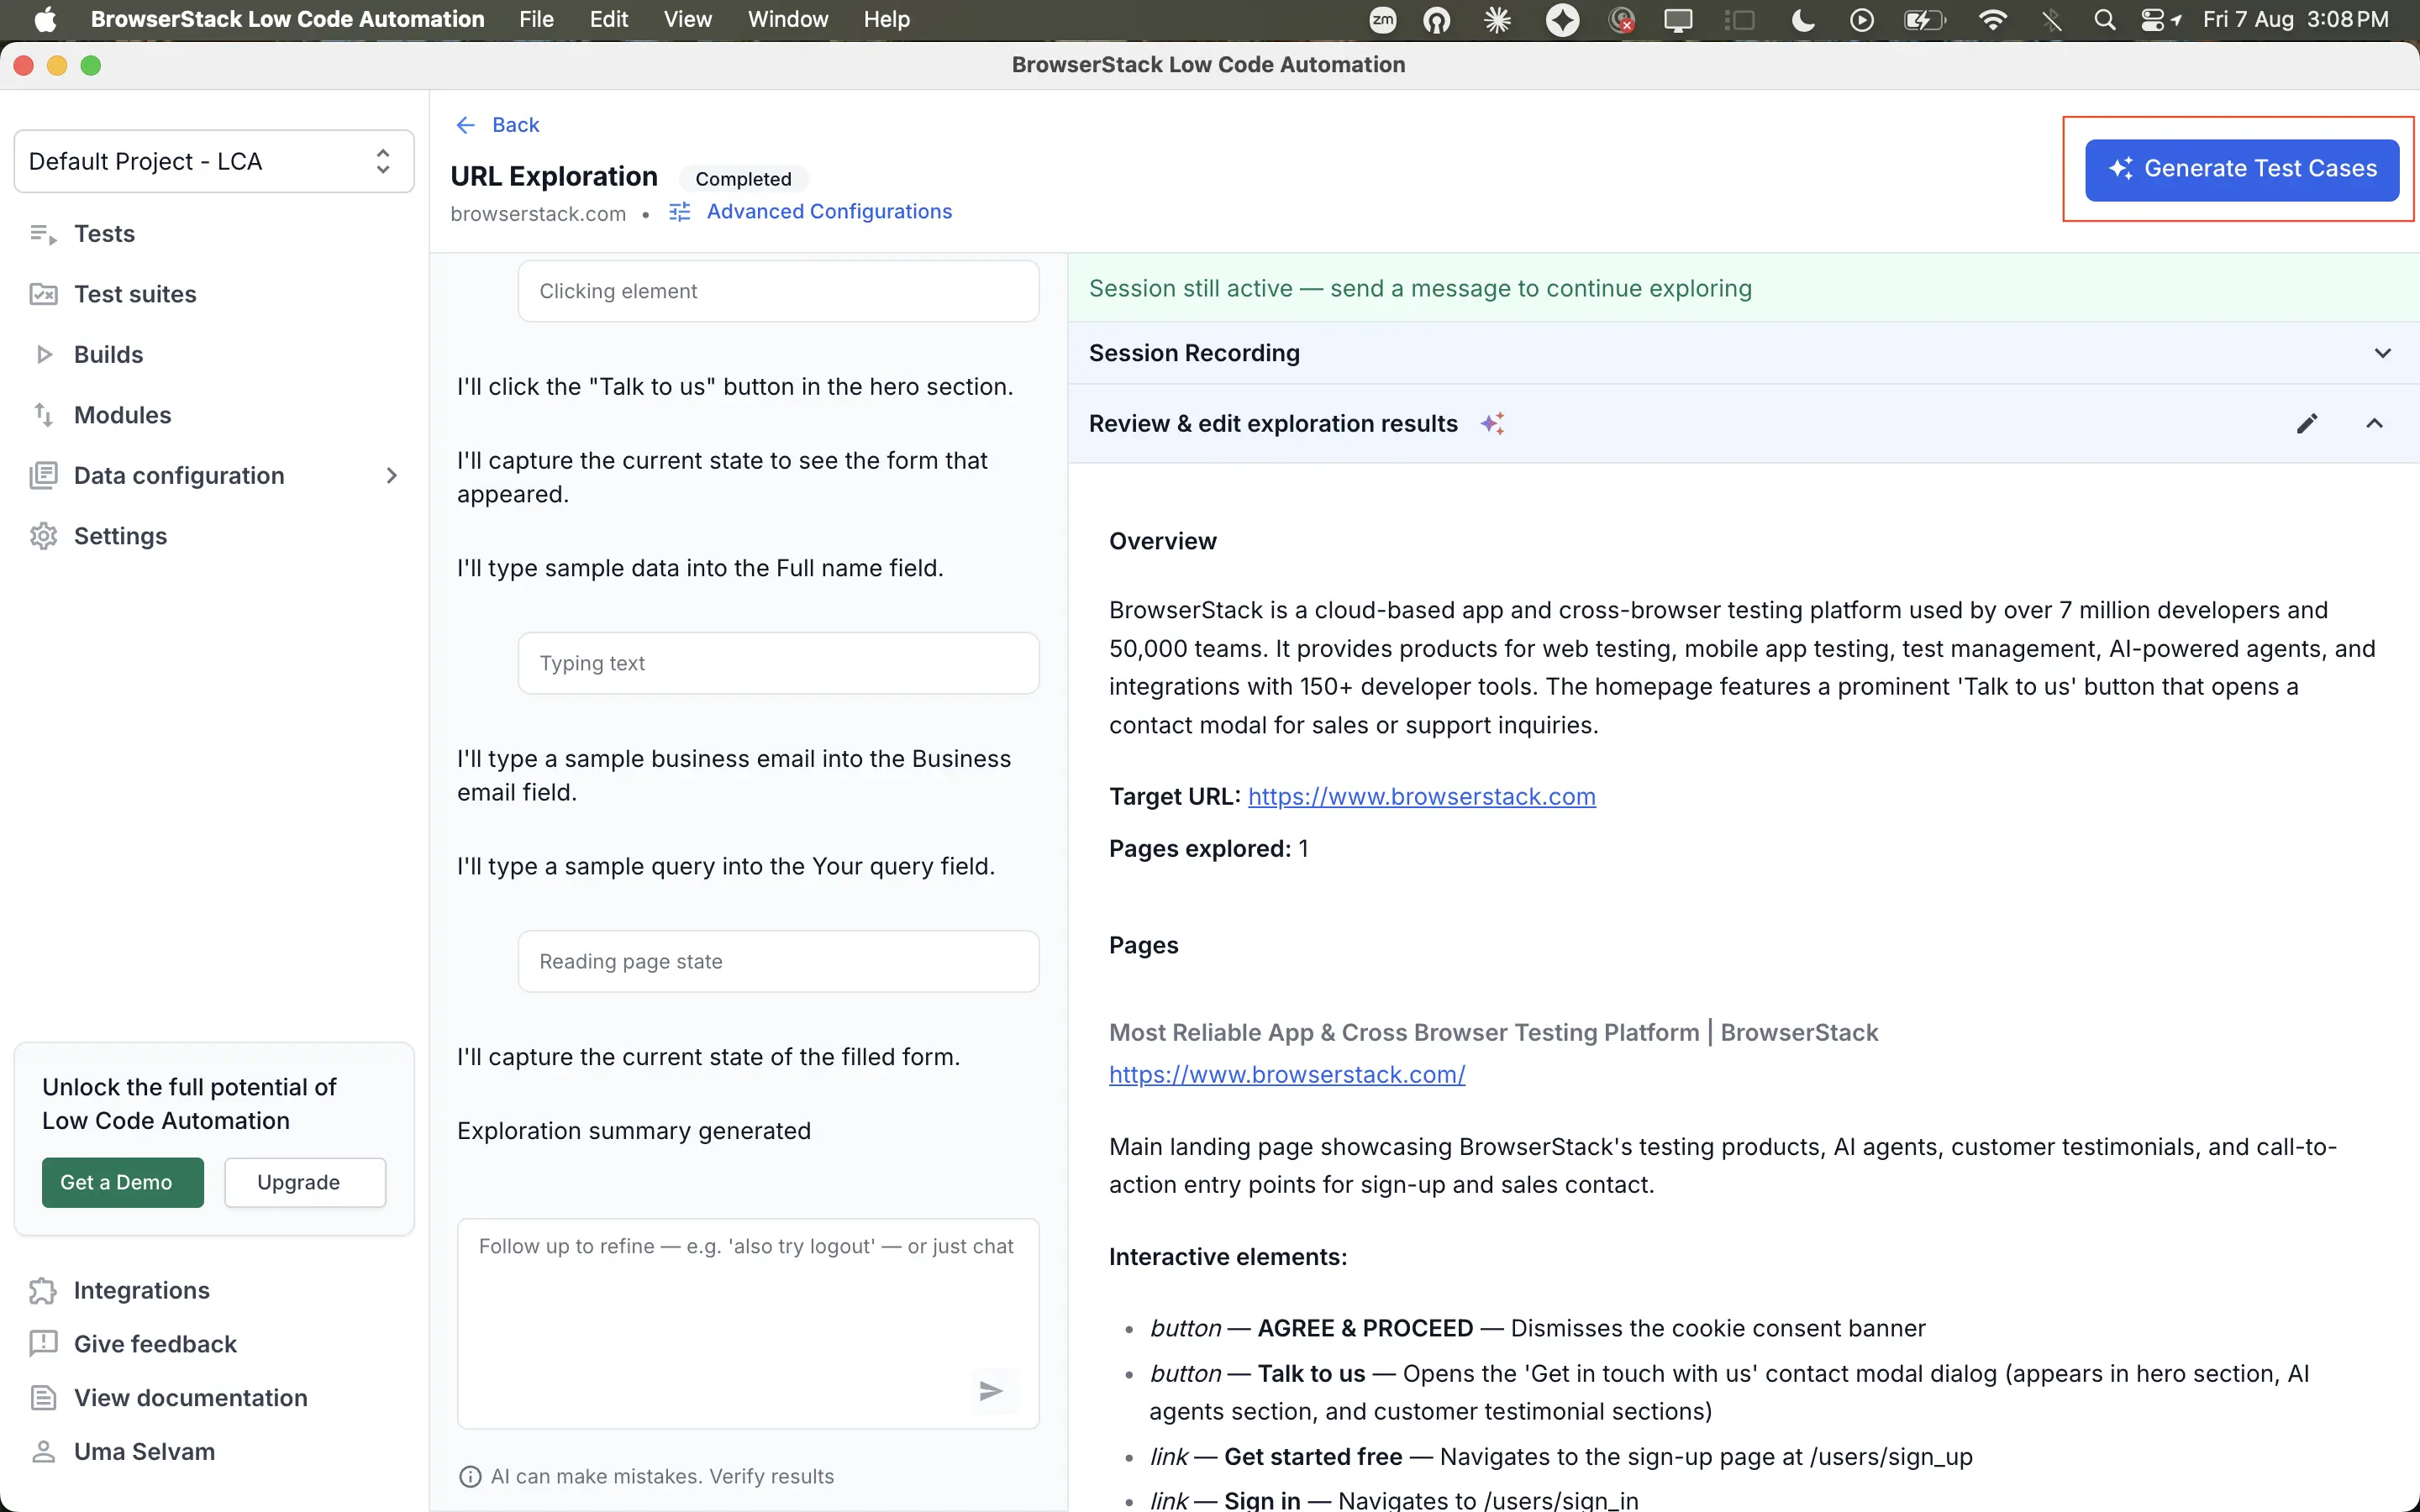Click the Wi-Fi icon in menu bar
Image resolution: width=2420 pixels, height=1512 pixels.
click(1992, 20)
